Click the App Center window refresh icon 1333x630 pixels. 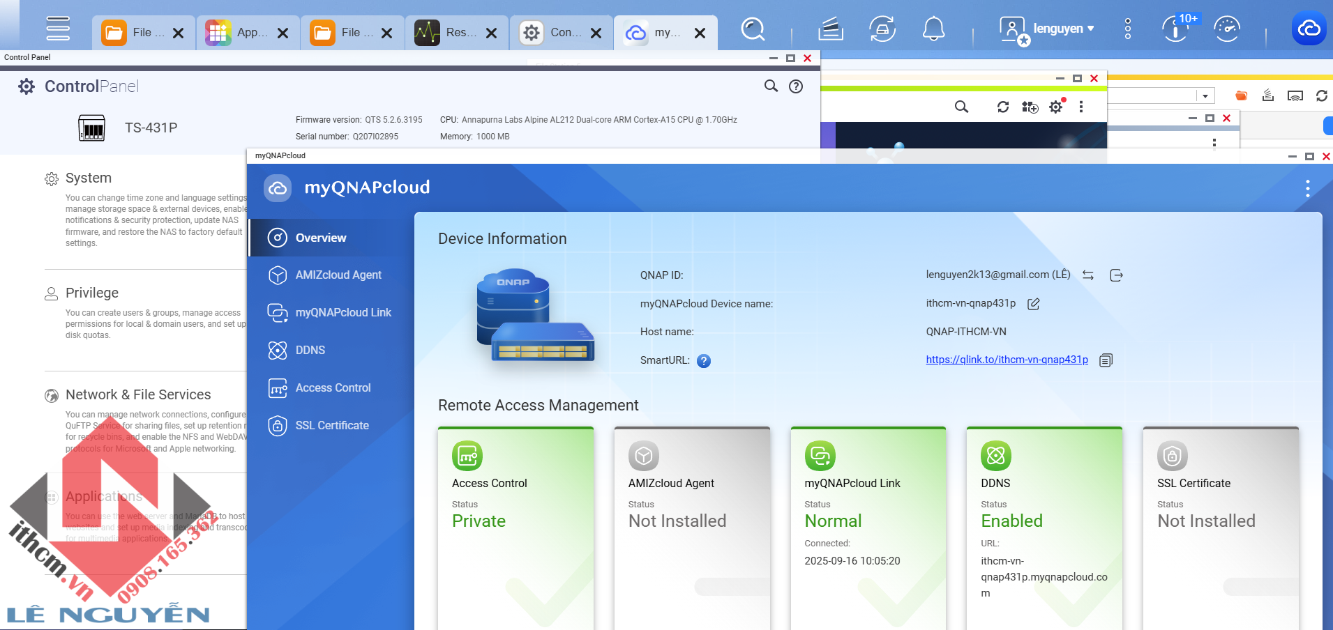pyautogui.click(x=1003, y=107)
